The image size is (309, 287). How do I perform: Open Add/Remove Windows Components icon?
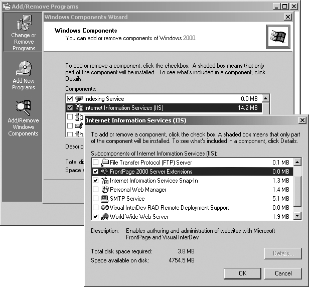(24, 107)
